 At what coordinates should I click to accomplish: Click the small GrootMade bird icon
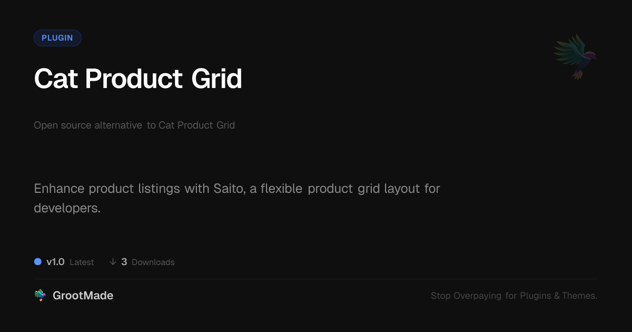coord(40,296)
